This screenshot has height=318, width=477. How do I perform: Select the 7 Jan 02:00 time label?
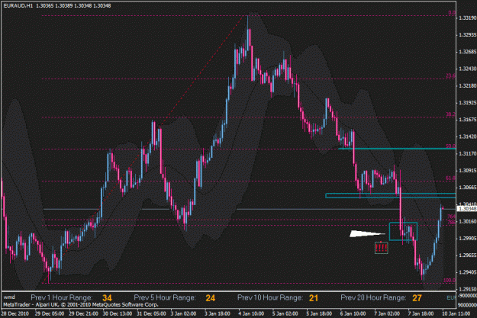click(x=387, y=313)
